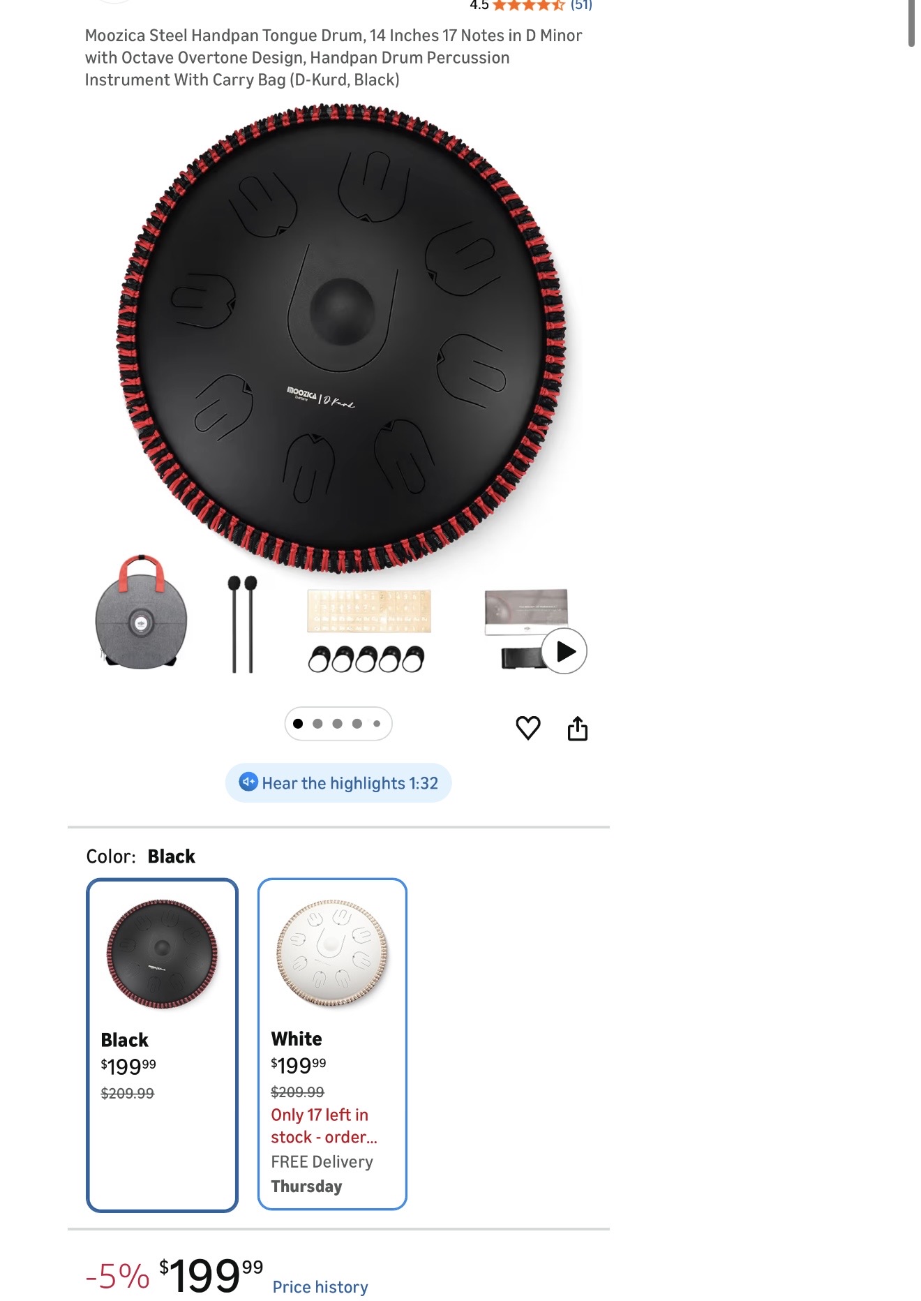The height and width of the screenshot is (1301, 921).
Task: Open the 51 reviews count link
Action: [x=581, y=6]
